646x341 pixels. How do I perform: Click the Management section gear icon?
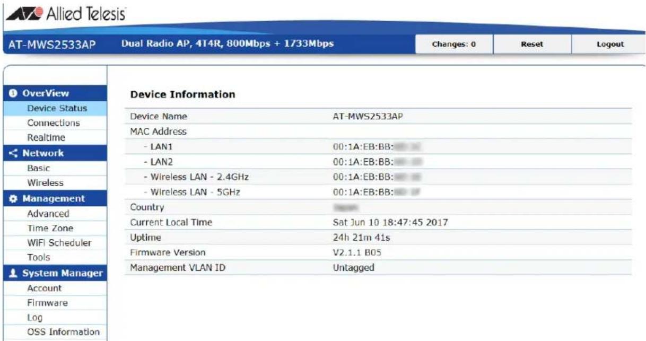pos(13,199)
